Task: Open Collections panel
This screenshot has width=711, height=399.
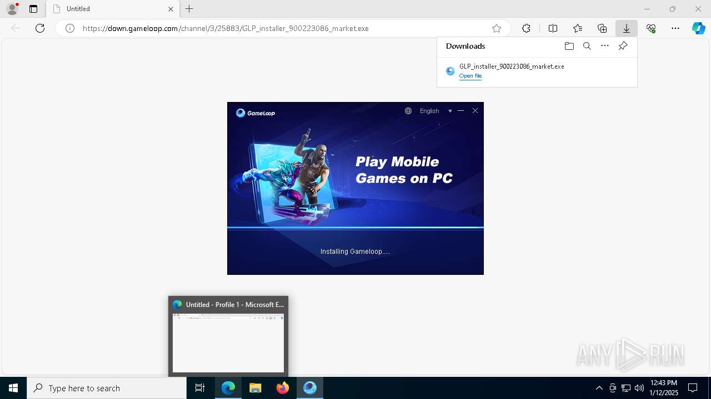Action: [x=602, y=28]
